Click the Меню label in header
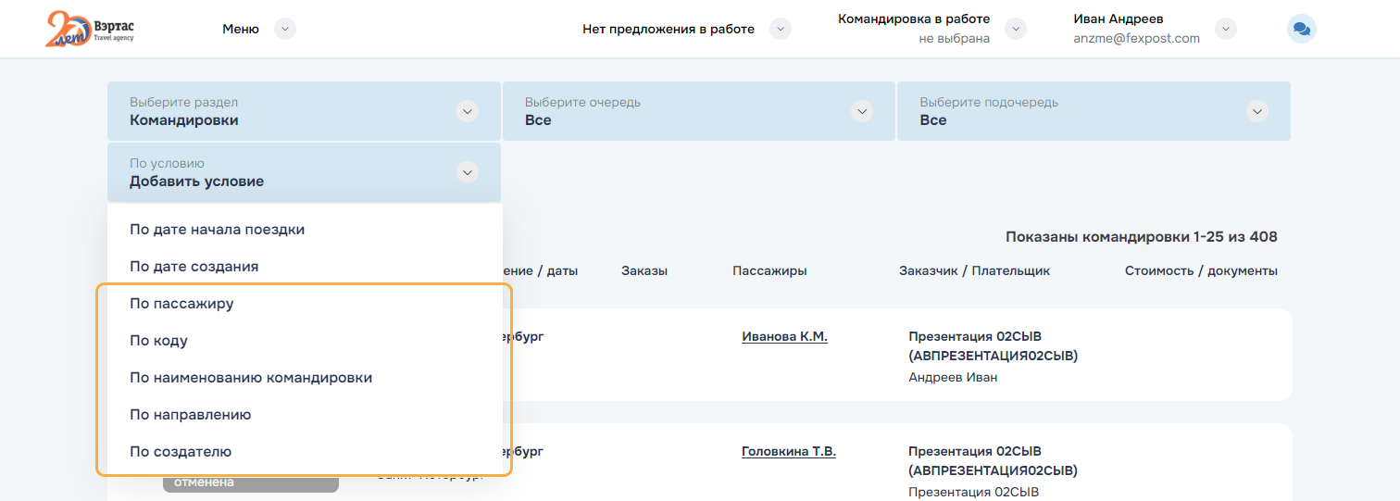1400x501 pixels. [241, 30]
